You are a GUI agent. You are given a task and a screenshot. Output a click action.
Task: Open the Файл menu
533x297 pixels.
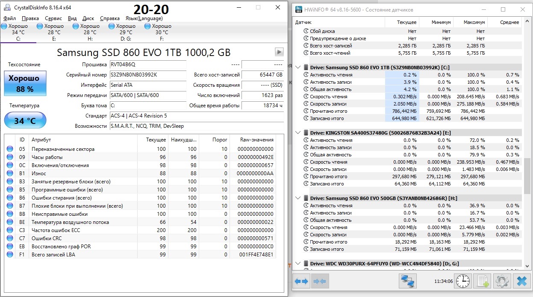tap(9, 18)
